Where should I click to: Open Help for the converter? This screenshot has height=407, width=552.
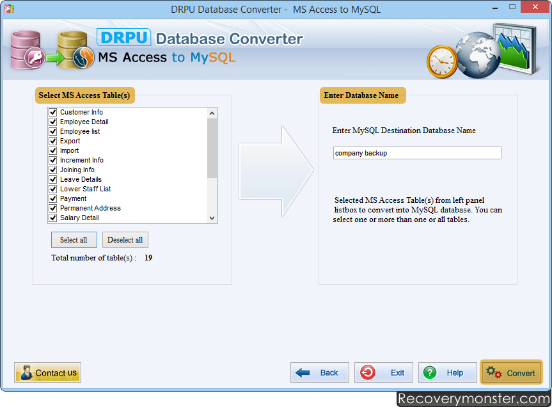(448, 372)
